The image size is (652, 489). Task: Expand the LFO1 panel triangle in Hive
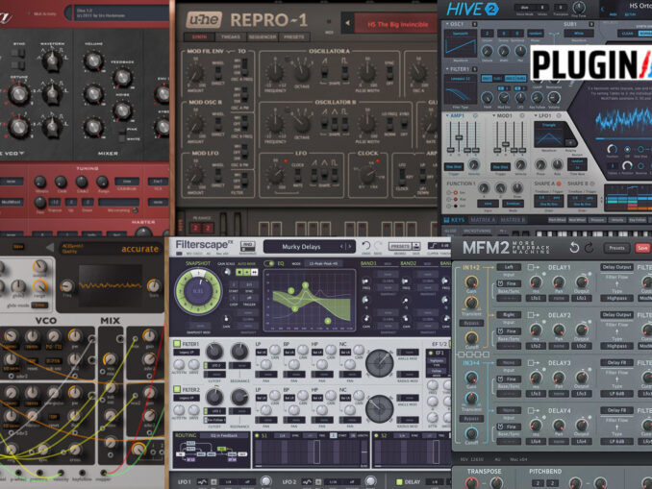[537, 115]
